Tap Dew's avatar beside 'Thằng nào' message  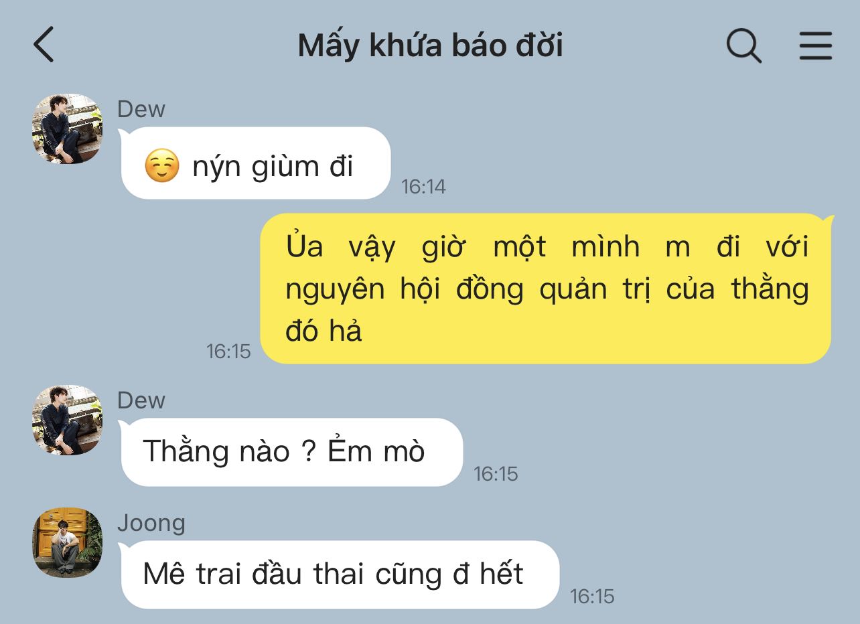(x=67, y=420)
